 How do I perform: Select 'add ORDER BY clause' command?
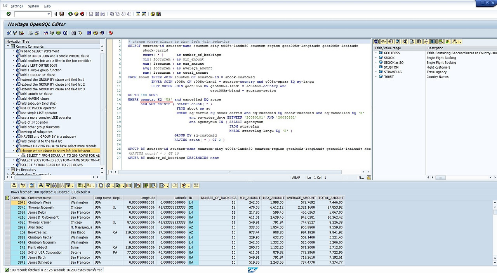pos(37,94)
